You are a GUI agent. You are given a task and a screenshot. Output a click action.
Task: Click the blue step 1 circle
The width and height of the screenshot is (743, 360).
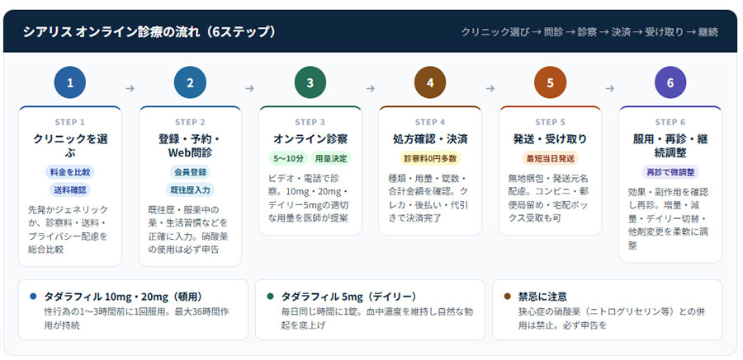coord(70,83)
